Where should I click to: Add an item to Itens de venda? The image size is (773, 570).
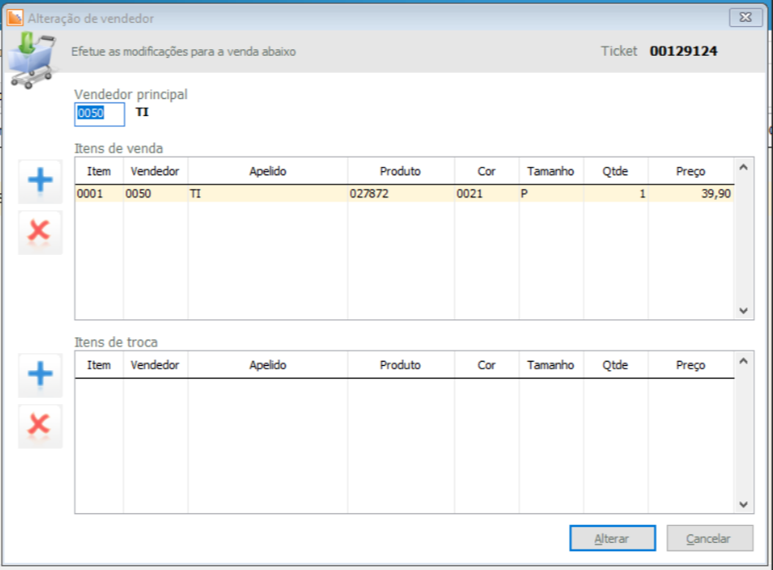click(x=41, y=181)
